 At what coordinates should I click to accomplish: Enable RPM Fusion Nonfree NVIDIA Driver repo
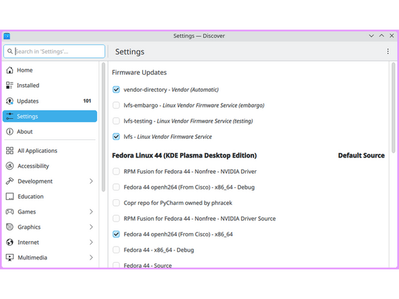(116, 171)
